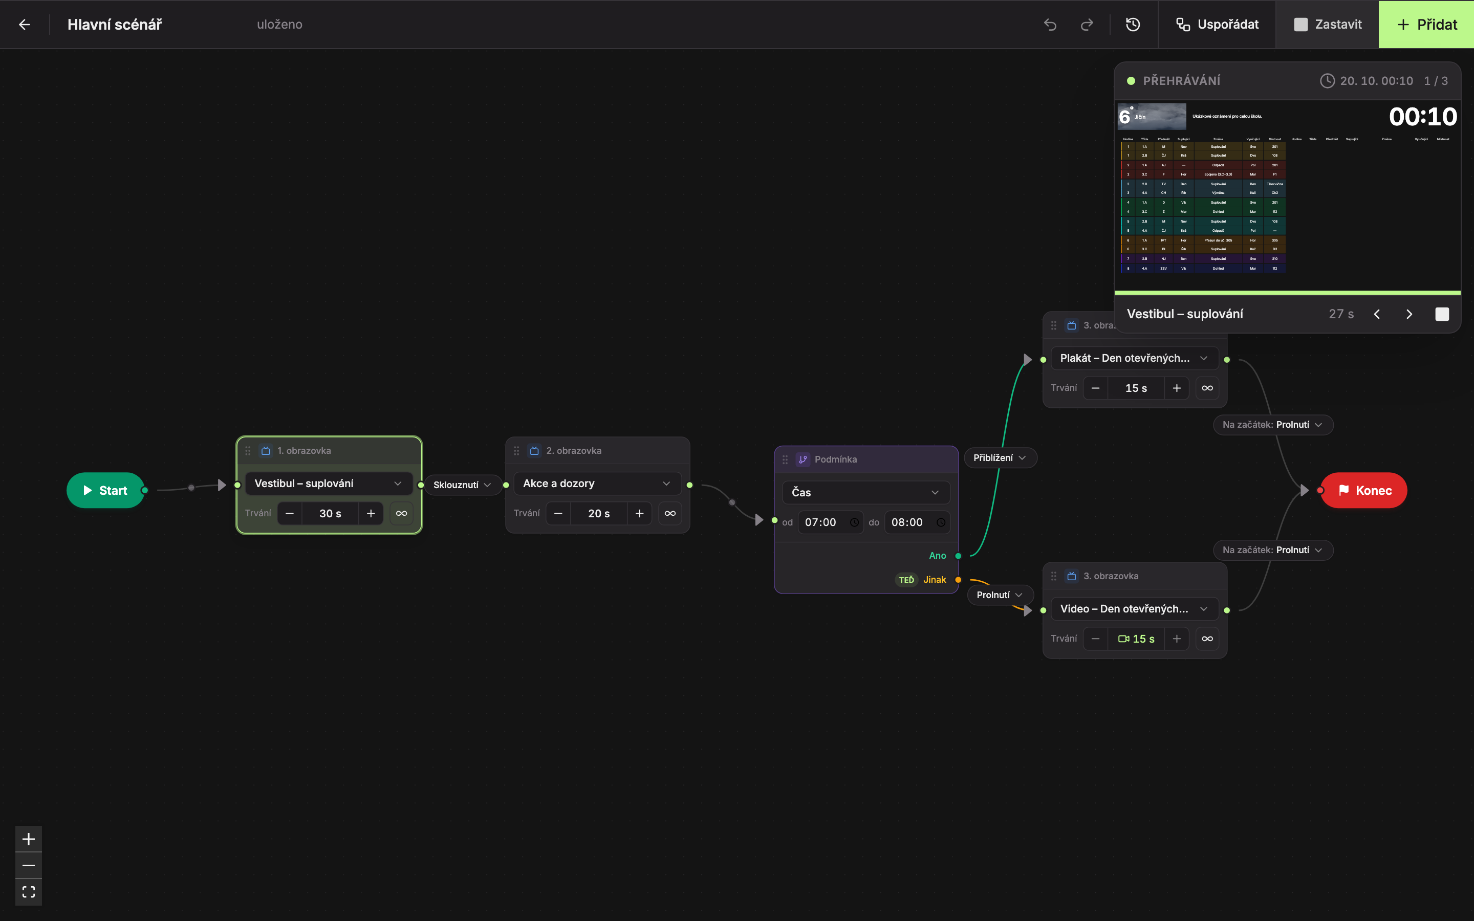The image size is (1474, 921).
Task: Increase the duration of Vestibul – suplování
Action: coord(371,514)
